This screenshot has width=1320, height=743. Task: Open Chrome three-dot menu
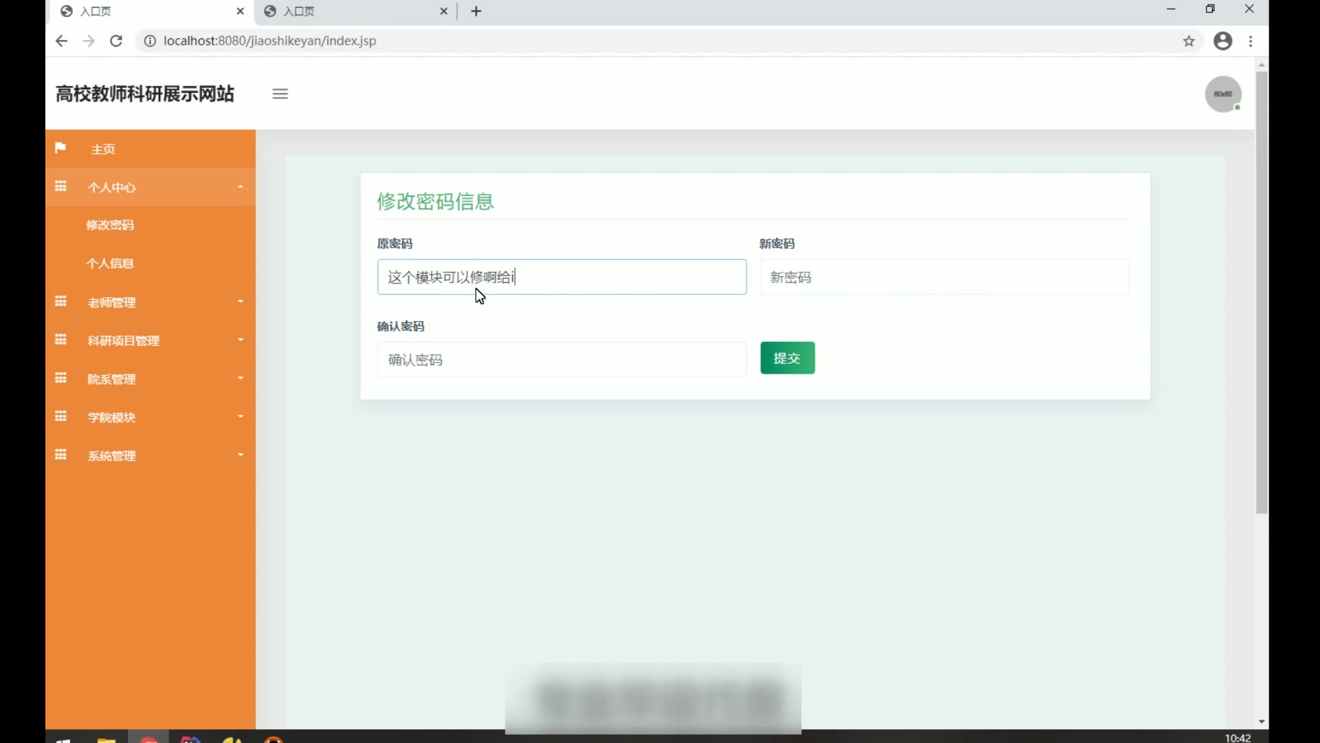(1251, 41)
